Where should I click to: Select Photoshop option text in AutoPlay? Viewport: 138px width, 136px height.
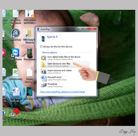[x=55, y=85]
